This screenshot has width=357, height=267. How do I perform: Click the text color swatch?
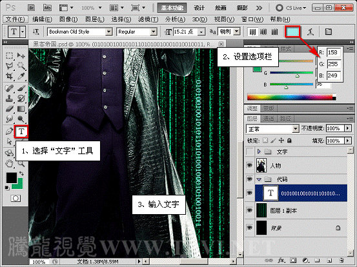[x=292, y=32]
